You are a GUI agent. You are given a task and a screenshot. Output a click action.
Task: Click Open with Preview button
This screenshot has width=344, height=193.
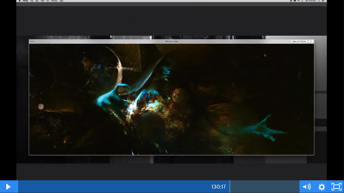click(x=299, y=41)
